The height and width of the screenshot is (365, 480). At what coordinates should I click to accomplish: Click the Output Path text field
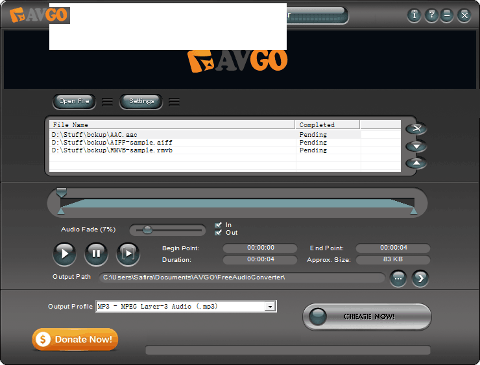pos(242,277)
